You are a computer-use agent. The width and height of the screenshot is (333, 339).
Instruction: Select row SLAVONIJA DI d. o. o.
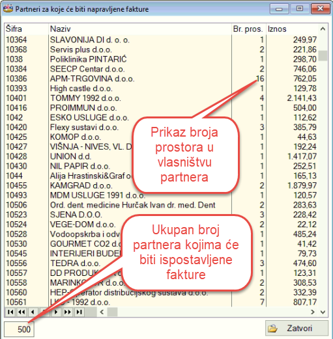tap(161, 40)
